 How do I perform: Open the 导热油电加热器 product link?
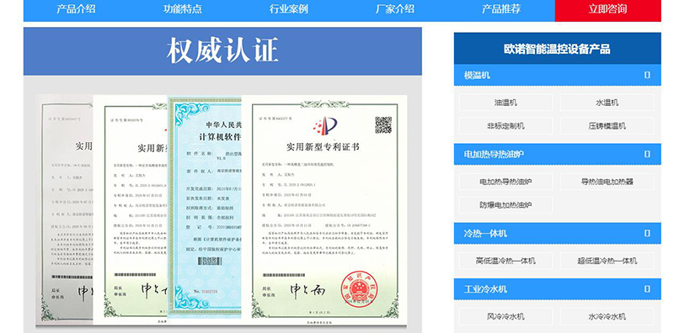click(x=607, y=182)
